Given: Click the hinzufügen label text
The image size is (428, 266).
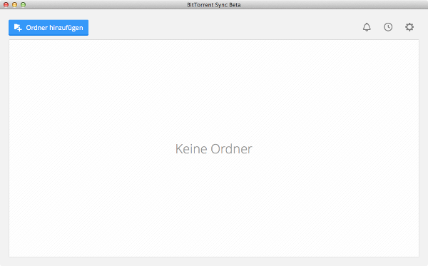Looking at the screenshot, I should (66, 28).
